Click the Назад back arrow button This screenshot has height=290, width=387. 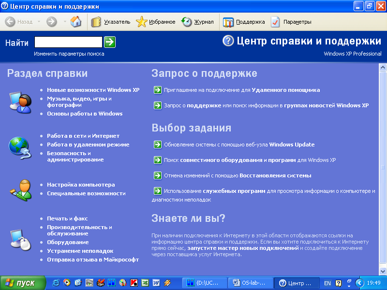pyautogui.click(x=19, y=22)
